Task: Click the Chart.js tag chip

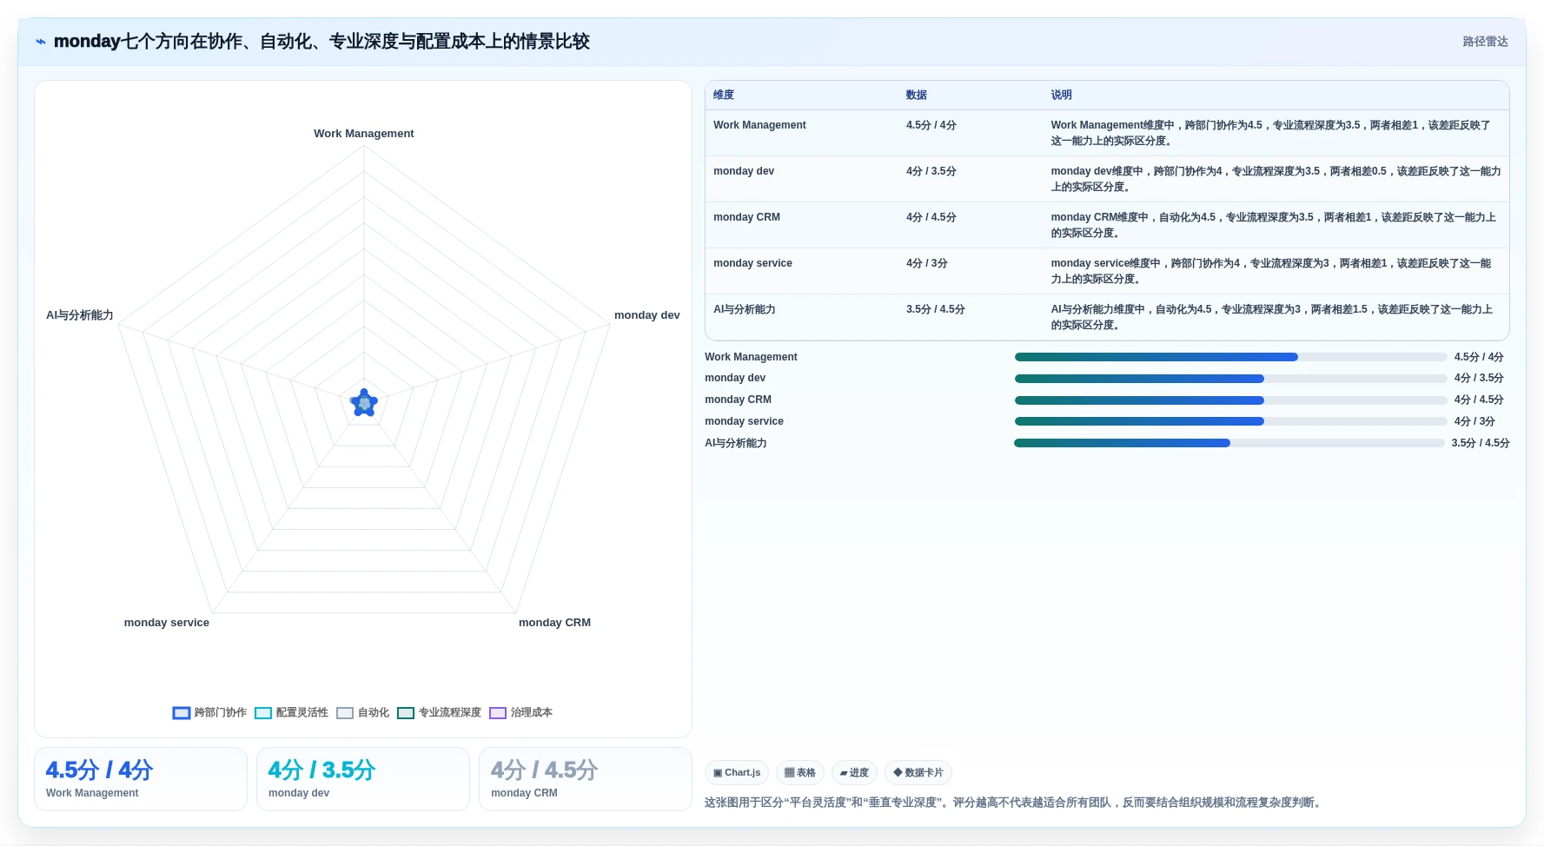Action: pos(737,773)
